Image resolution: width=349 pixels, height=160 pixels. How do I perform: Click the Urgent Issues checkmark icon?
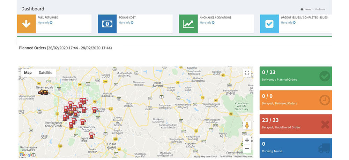269,24
